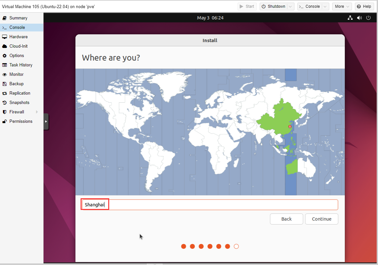Open the Hardware section in sidebar
Image resolution: width=378 pixels, height=265 pixels.
pyautogui.click(x=18, y=37)
